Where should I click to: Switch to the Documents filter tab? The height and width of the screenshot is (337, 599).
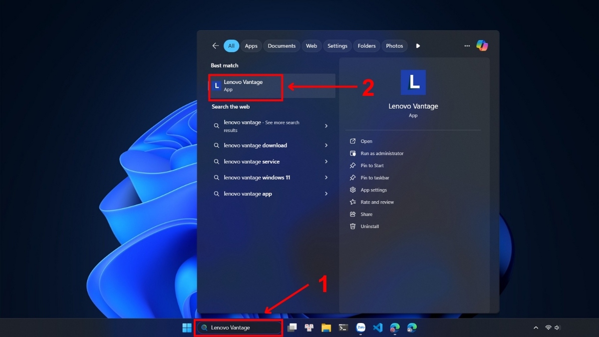[282, 46]
